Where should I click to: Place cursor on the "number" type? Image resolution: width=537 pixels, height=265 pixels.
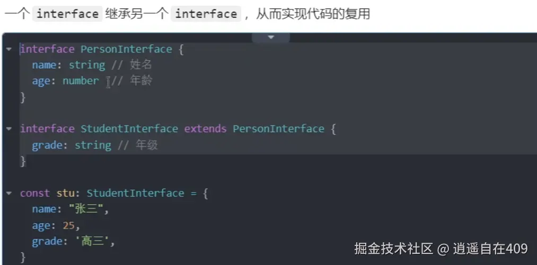click(81, 81)
